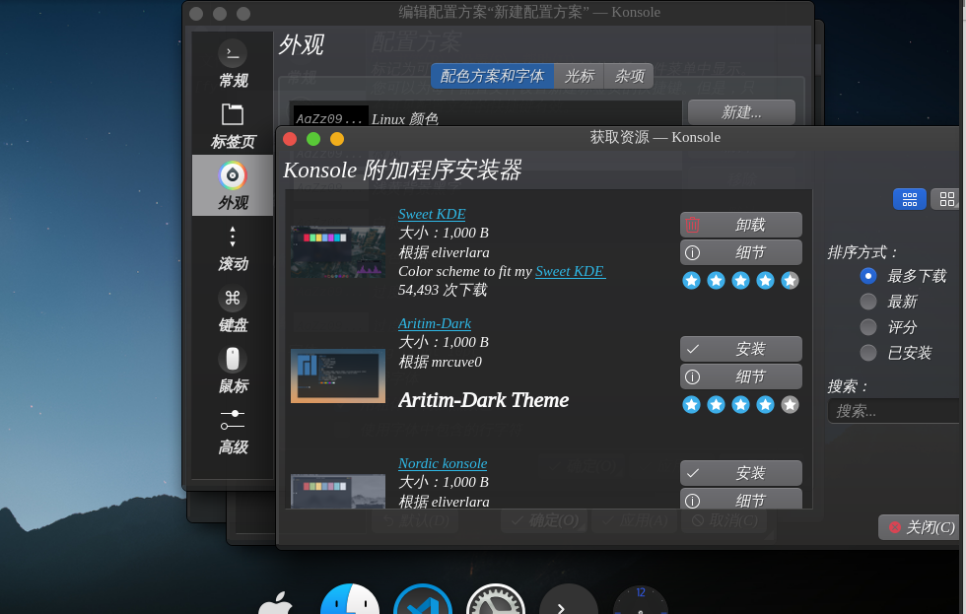Follow the Sweet KDE link in the description
966x614 pixels.
(570, 272)
